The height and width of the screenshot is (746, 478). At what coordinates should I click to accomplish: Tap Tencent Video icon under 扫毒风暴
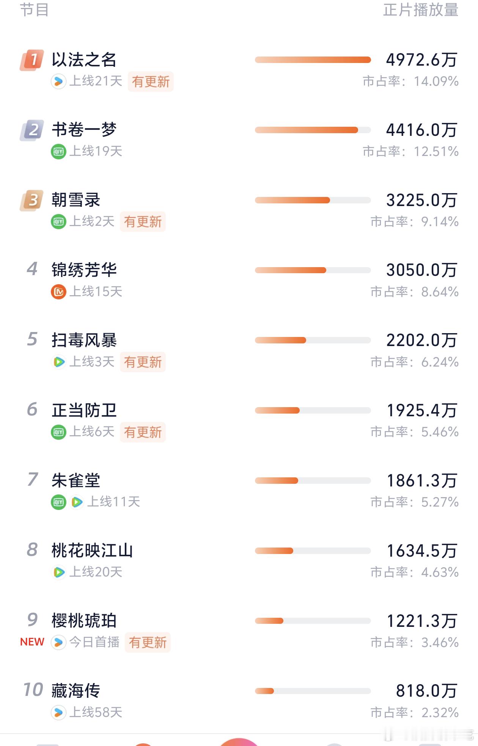tap(58, 362)
